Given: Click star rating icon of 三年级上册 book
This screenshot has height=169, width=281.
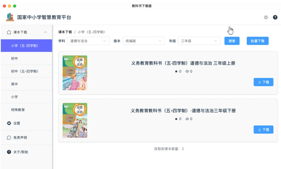Looking at the screenshot, I should [x=176, y=71].
